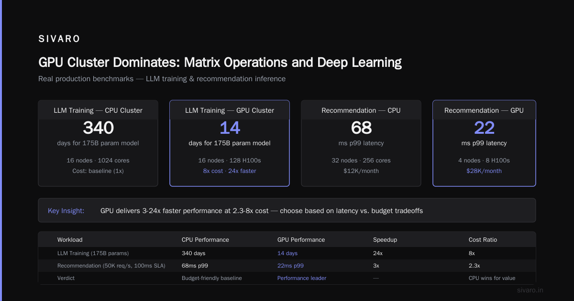Click the 22 ms latency number

coord(484,128)
